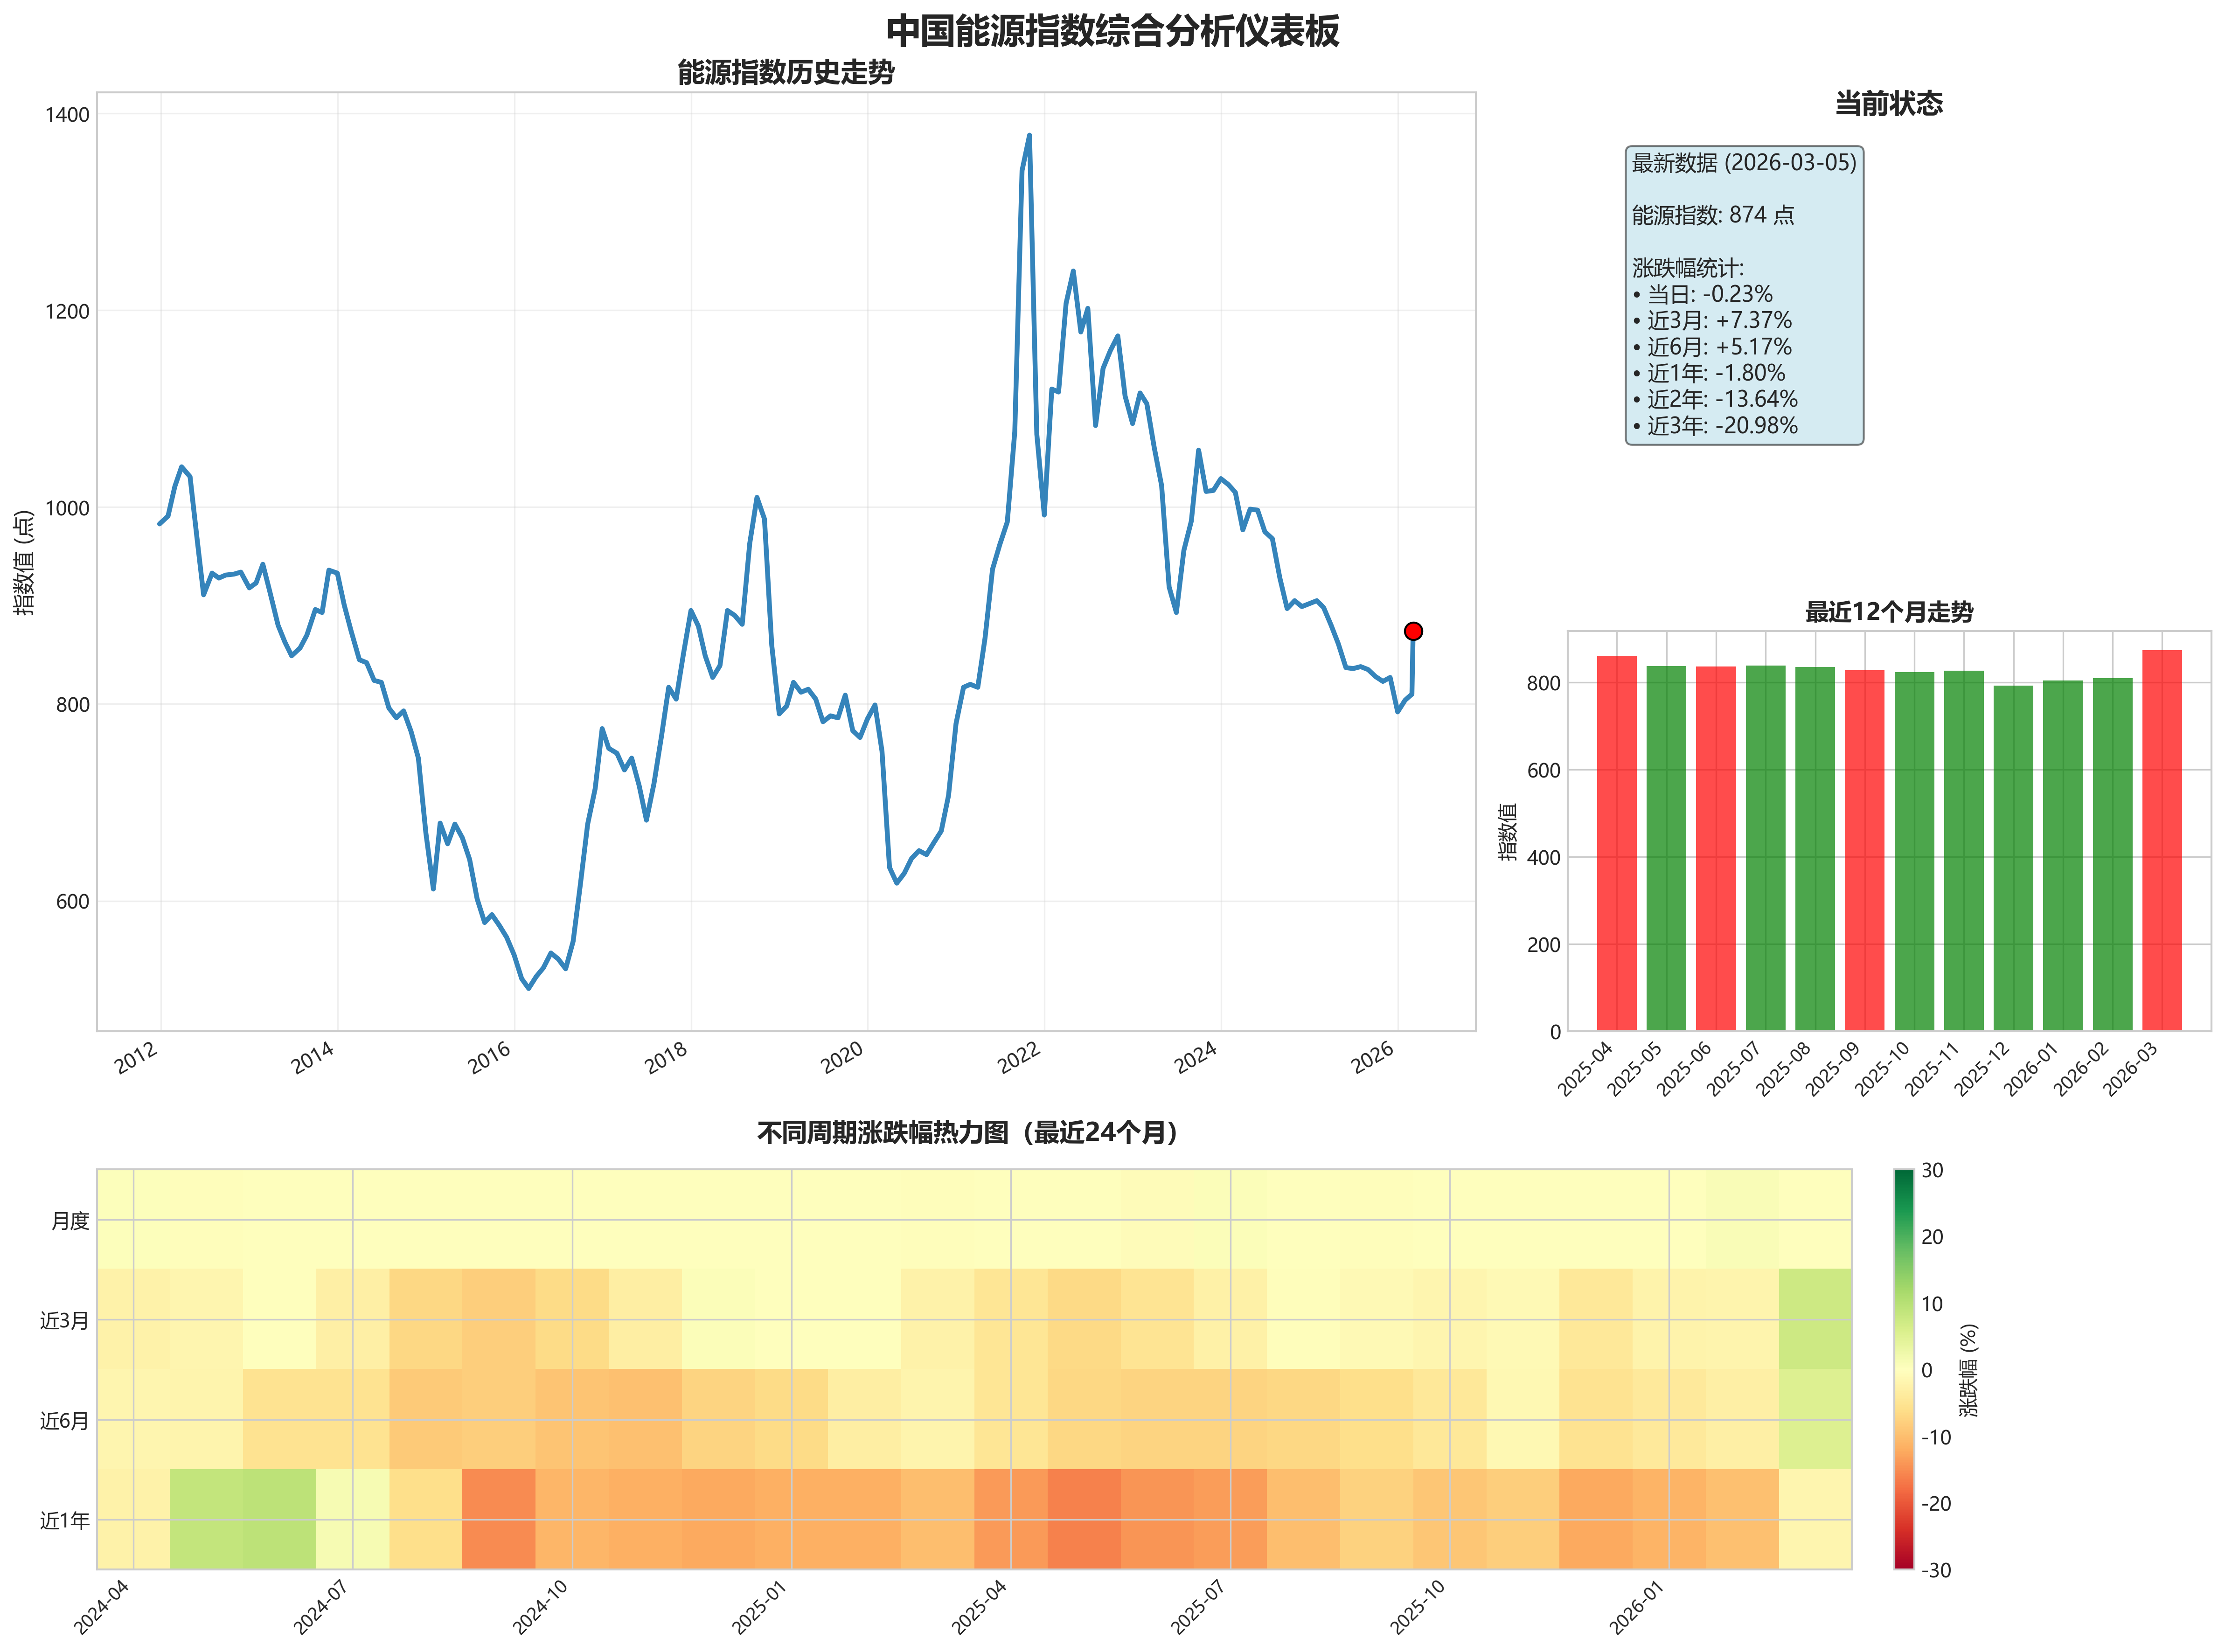The width and height of the screenshot is (2225, 1652).
Task: Click the 近6月 row label on heatmap
Action: pyautogui.click(x=64, y=1421)
